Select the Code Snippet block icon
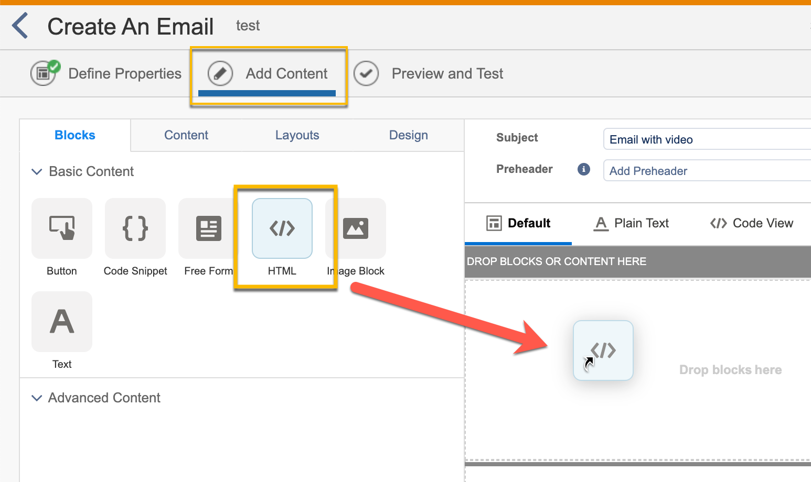 click(135, 228)
